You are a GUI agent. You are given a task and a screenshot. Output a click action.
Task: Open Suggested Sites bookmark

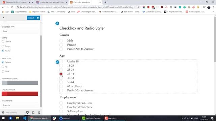(x=19, y=12)
